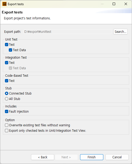Click the disabled Integration Test Data checkbox
Image resolution: width=132 pixels, height=164 pixels.
(10, 68)
